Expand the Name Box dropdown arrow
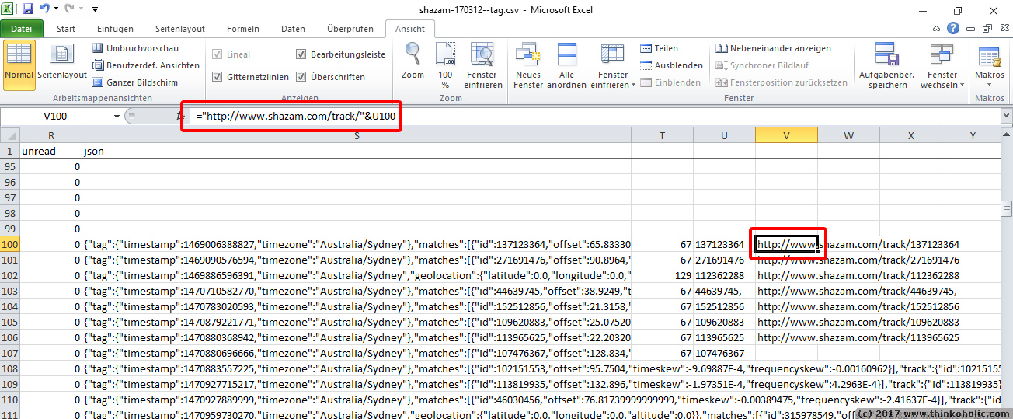The image size is (1013, 419). click(x=117, y=117)
